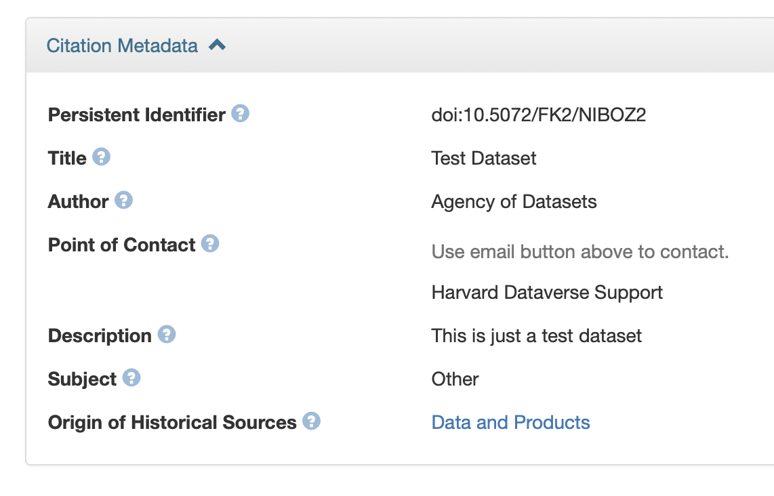Viewport: 774px width, 496px height.
Task: Click the question mark icon beside Title
Action: coord(101,157)
